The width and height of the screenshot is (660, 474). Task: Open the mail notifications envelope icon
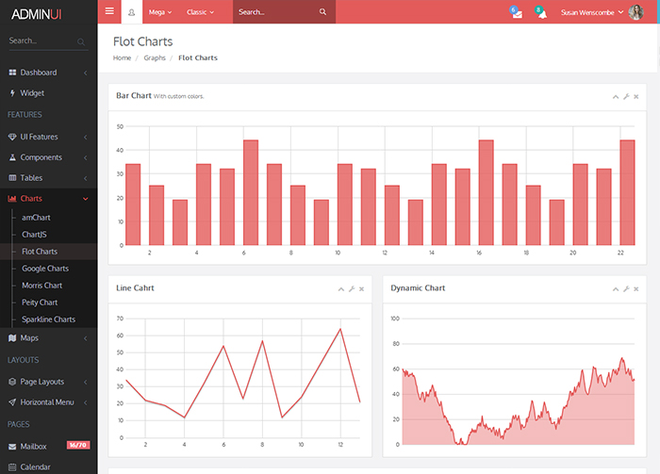pyautogui.click(x=516, y=12)
